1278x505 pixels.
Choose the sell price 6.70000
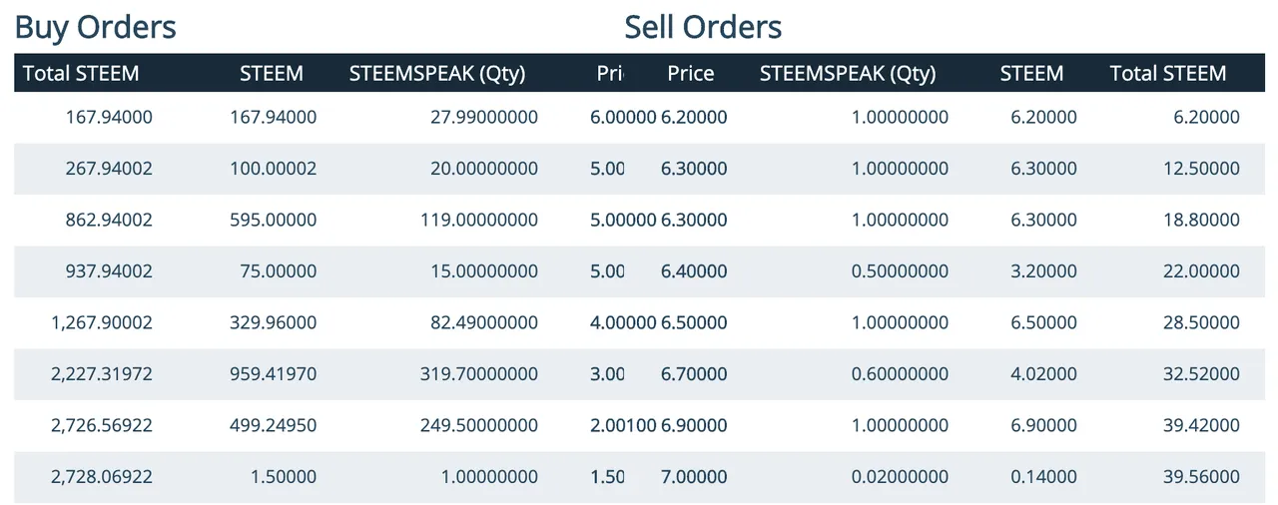pos(694,374)
